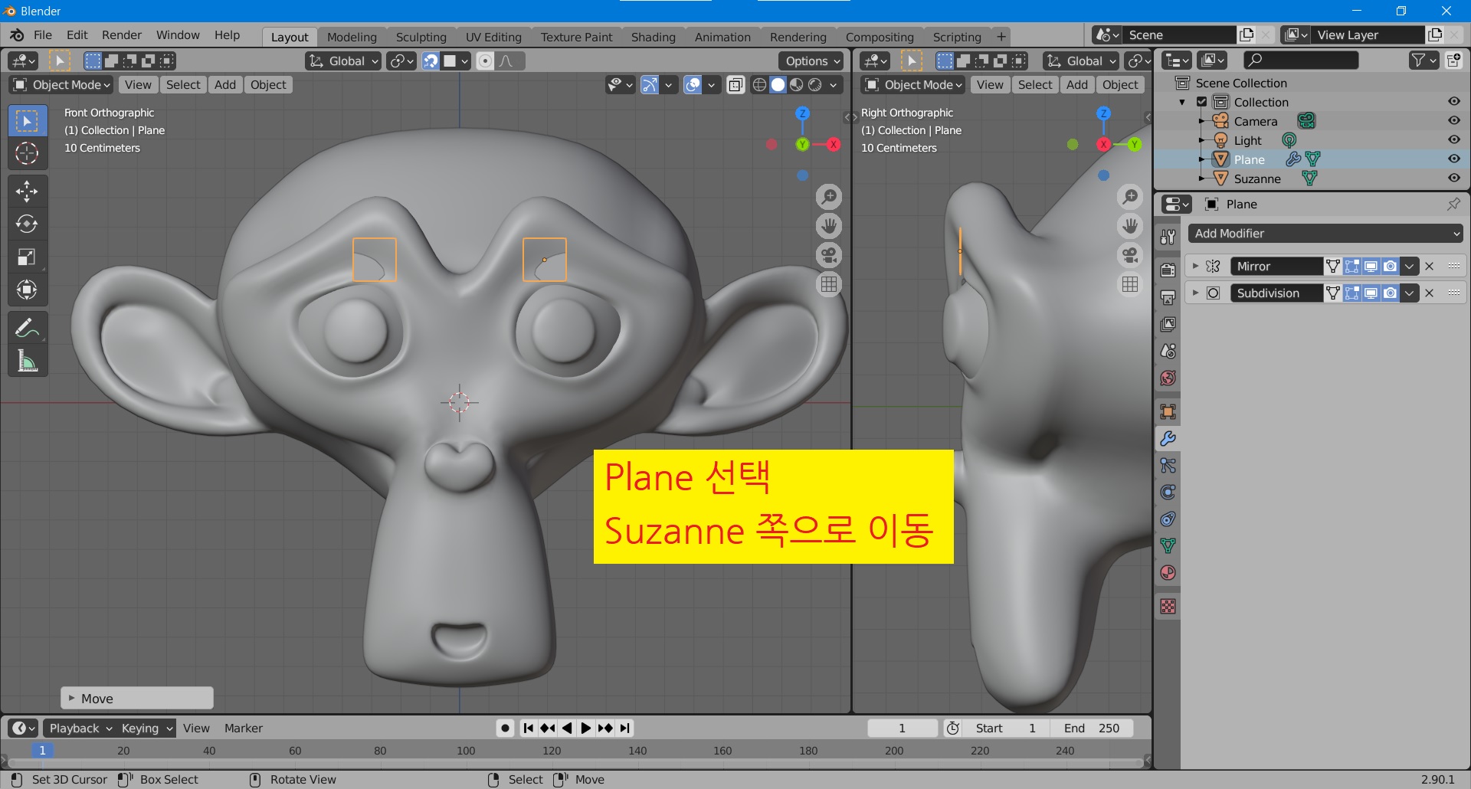Open the File menu
1471x789 pixels.
coord(43,35)
